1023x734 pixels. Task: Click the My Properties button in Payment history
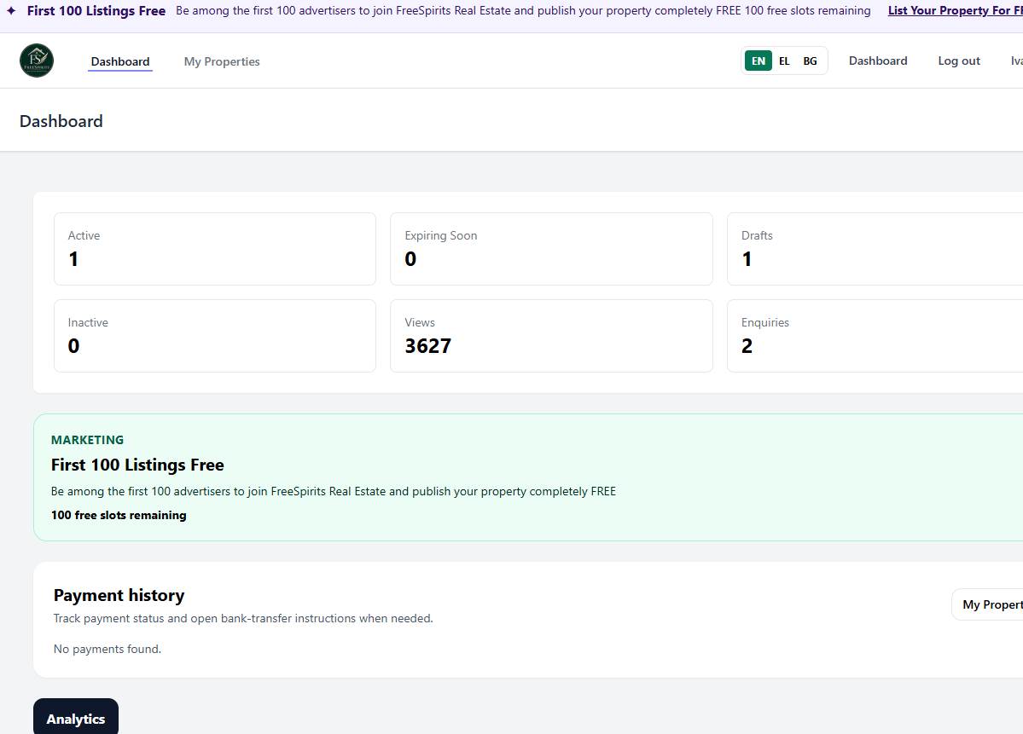tap(989, 604)
